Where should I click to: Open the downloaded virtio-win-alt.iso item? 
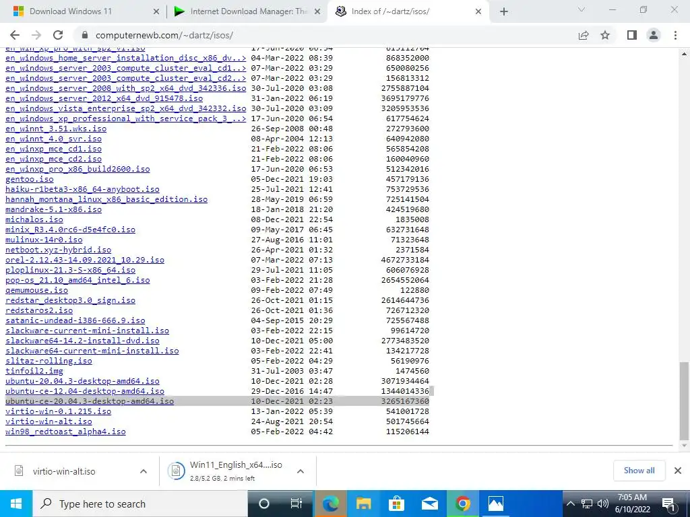pos(64,471)
